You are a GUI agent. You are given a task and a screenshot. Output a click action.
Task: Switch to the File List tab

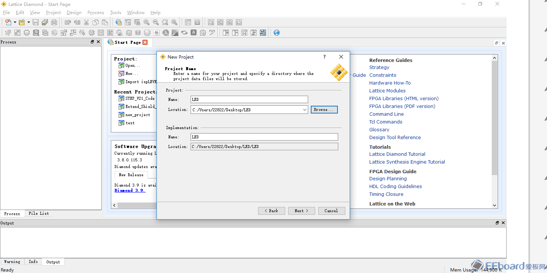(x=39, y=213)
